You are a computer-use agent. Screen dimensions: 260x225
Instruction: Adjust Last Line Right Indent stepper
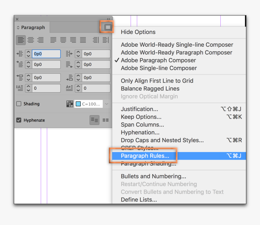78,64
